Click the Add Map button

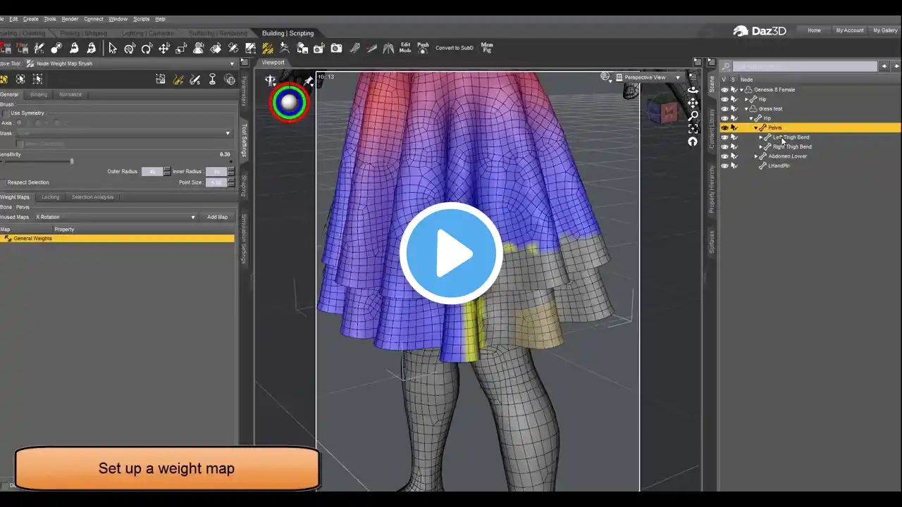(x=217, y=217)
